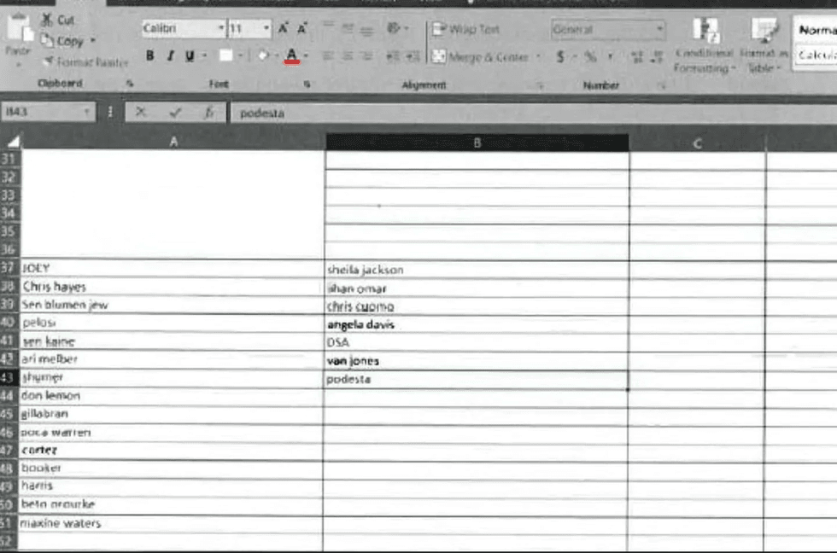Viewport: 837px width, 553px height.
Task: Open the font size dropdown
Action: click(x=266, y=29)
